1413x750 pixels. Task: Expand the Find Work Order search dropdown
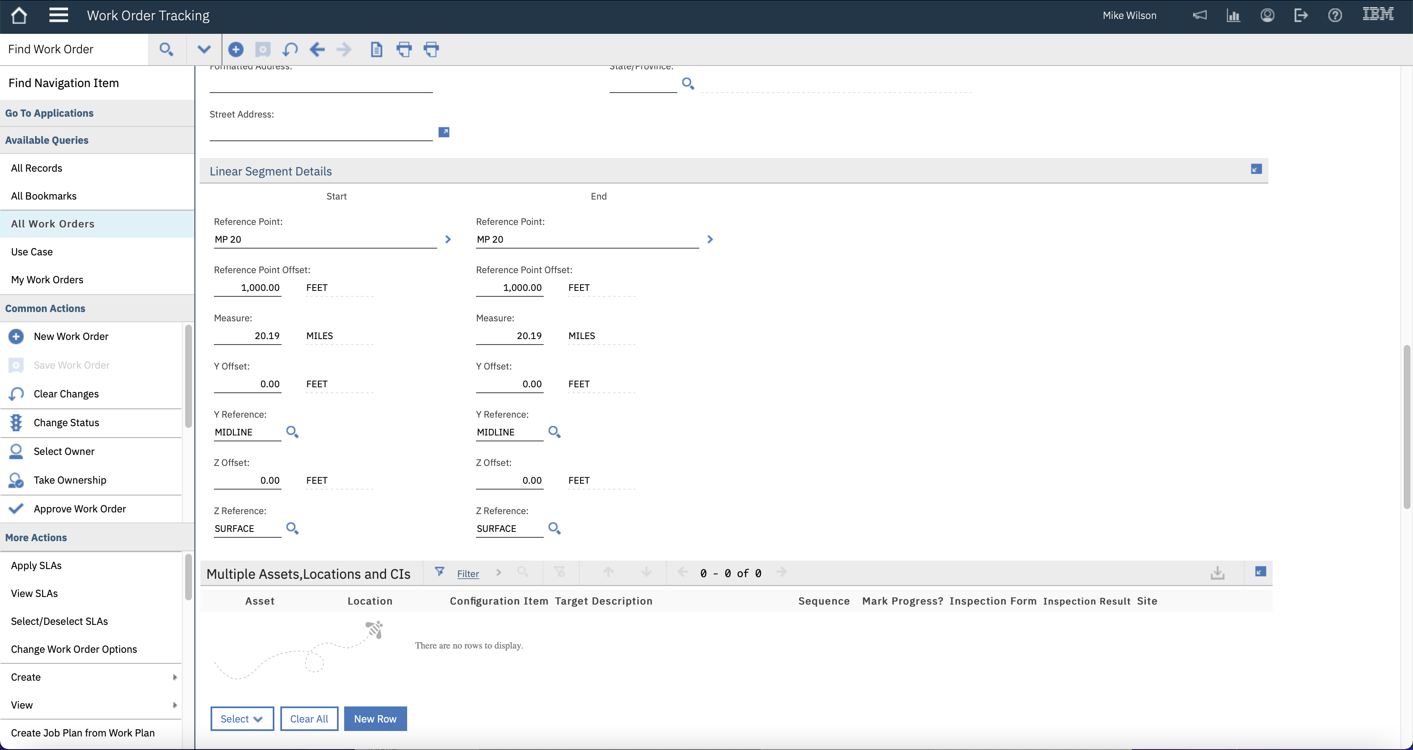pos(203,49)
